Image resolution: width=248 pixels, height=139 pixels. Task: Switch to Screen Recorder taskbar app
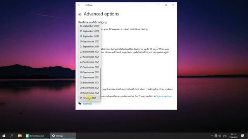click(x=37, y=136)
